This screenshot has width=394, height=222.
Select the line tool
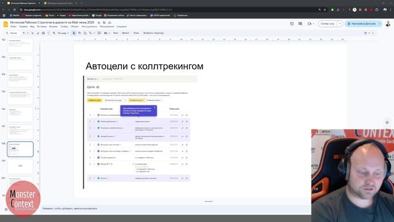tap(90, 33)
